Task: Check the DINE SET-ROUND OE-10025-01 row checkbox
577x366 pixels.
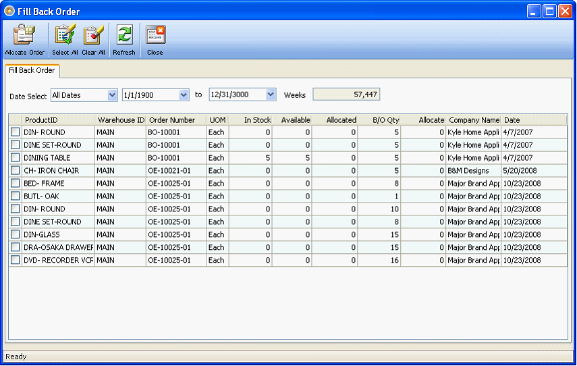Action: pos(15,221)
